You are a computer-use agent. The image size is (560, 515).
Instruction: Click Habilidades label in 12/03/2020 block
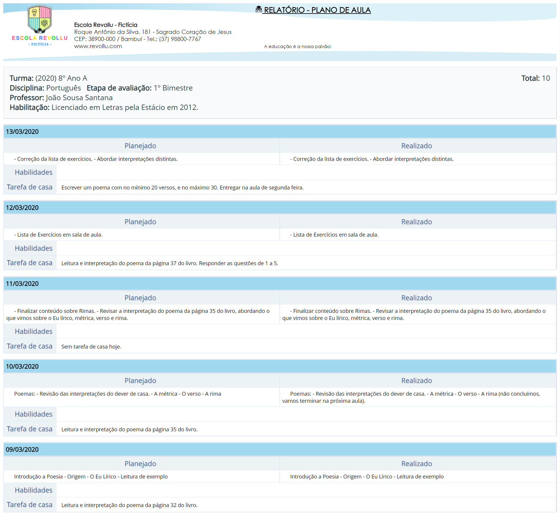click(34, 248)
